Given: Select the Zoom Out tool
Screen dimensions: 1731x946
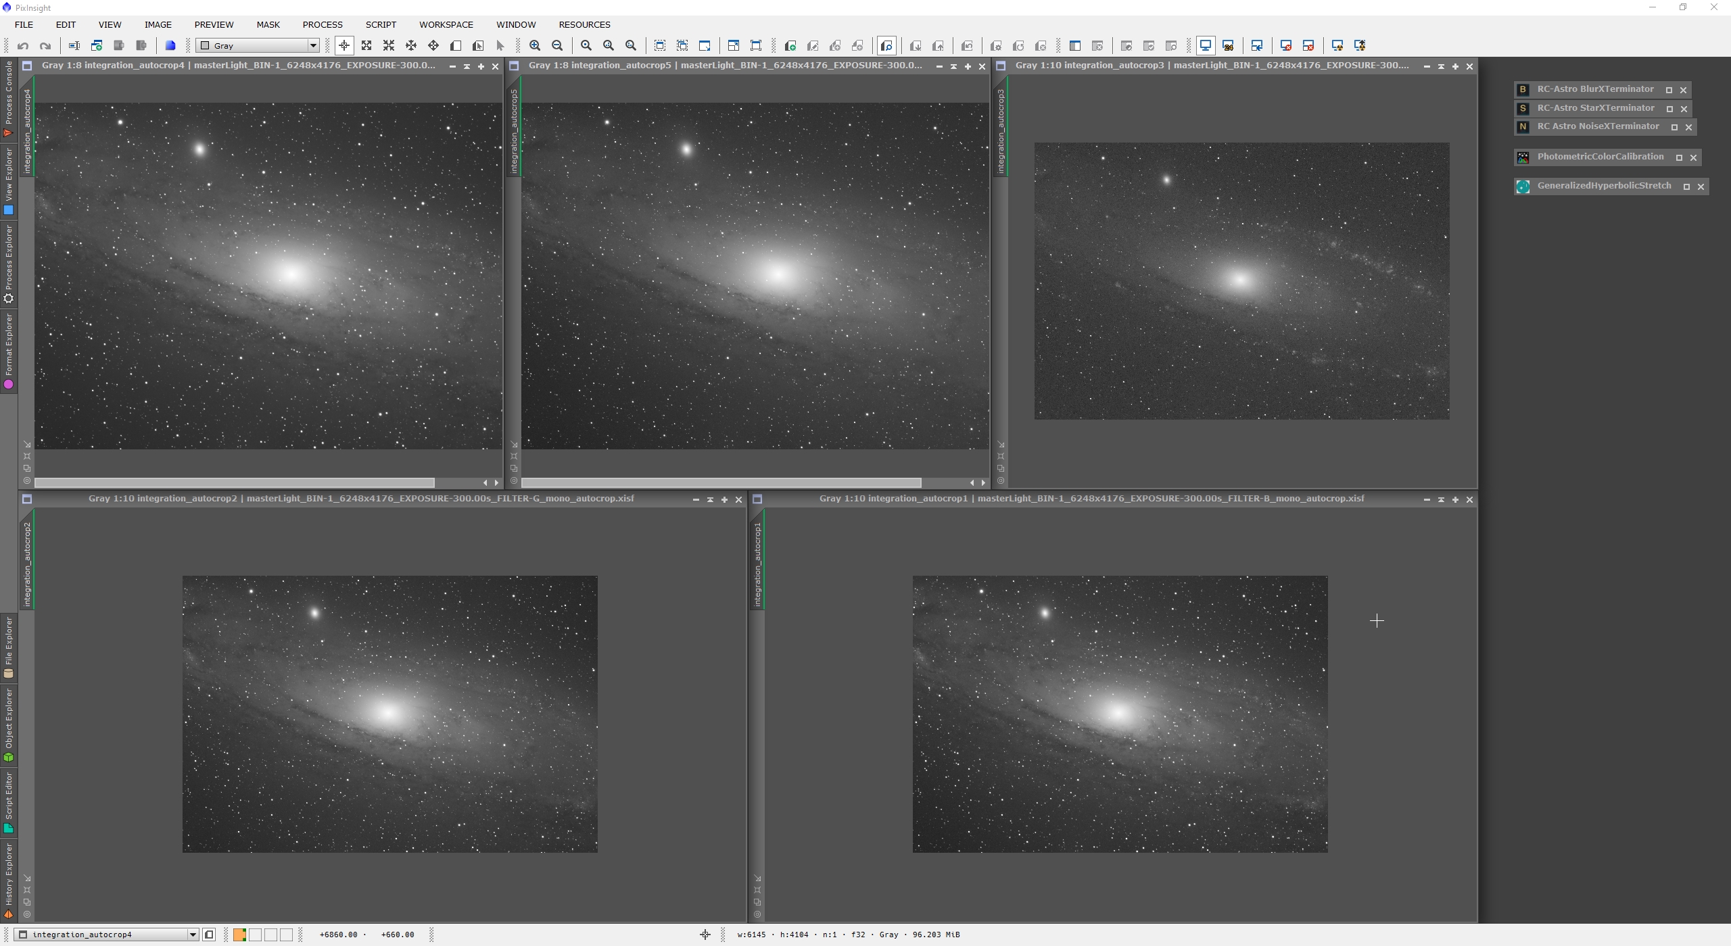Looking at the screenshot, I should coord(556,45).
